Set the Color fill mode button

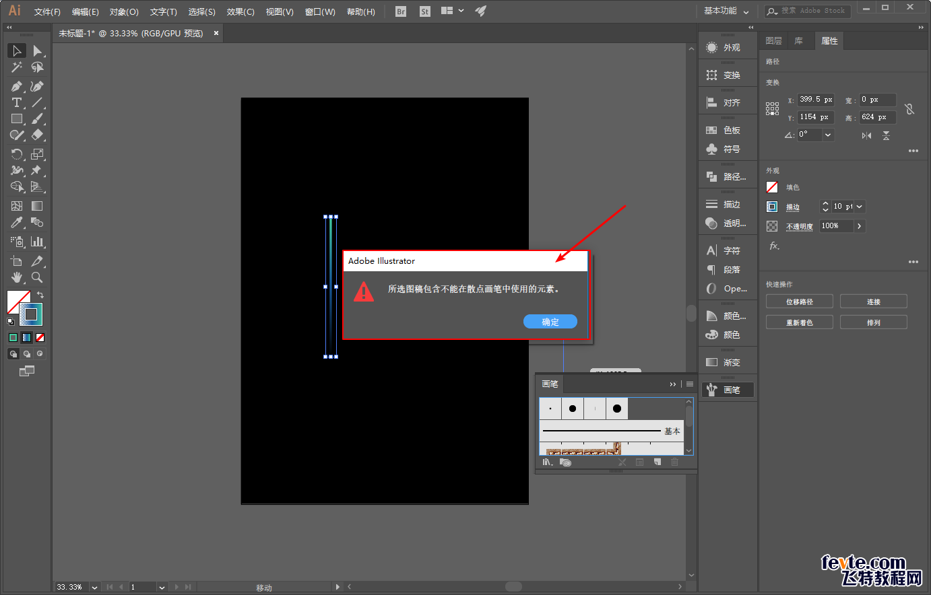[x=13, y=337]
